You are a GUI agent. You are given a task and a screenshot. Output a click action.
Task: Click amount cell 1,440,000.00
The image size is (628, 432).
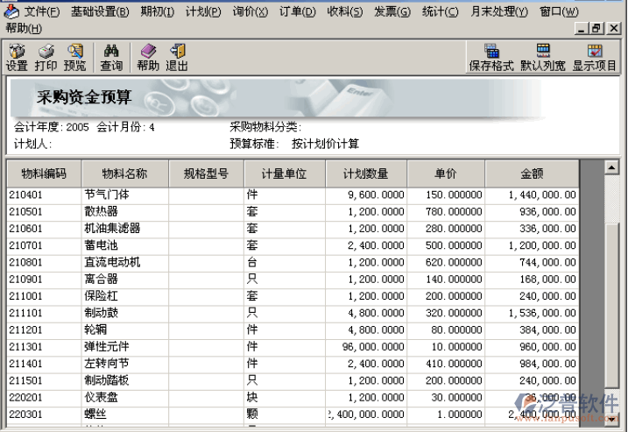(x=532, y=195)
